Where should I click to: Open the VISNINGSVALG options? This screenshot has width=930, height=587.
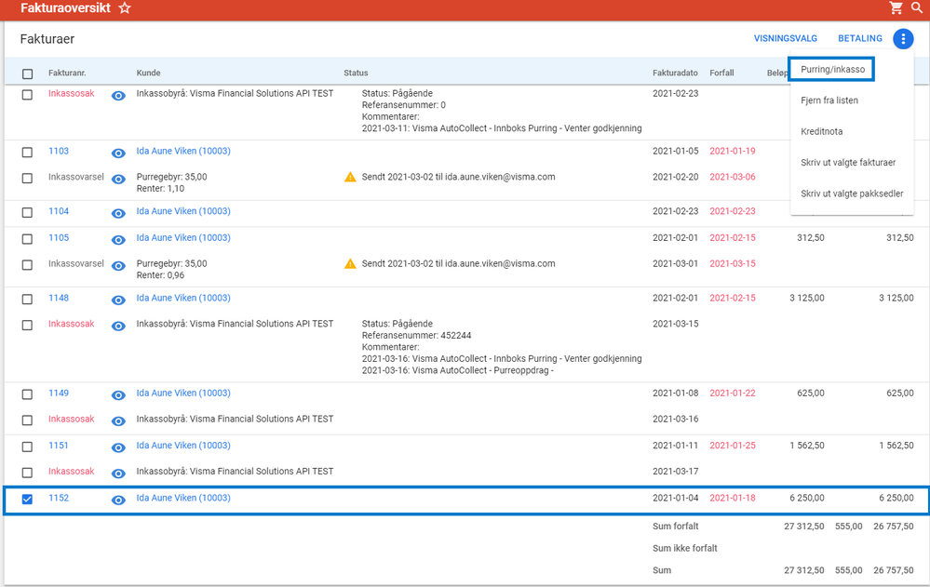[785, 39]
